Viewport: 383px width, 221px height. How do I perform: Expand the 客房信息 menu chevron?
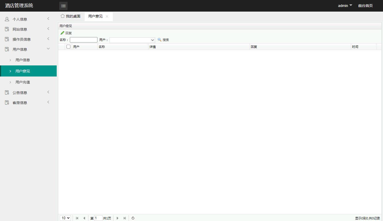coord(48,102)
